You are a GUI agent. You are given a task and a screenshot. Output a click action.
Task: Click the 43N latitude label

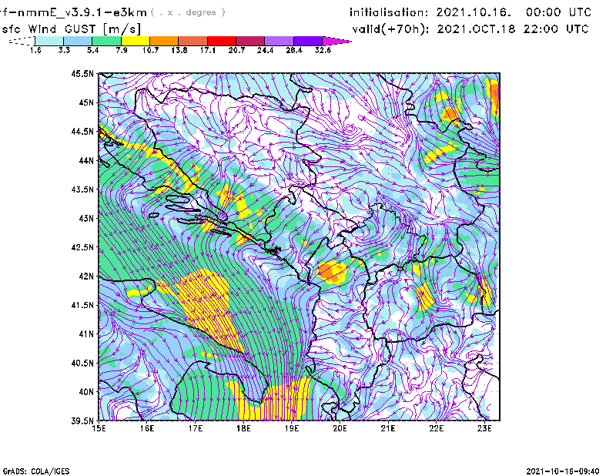(86, 218)
